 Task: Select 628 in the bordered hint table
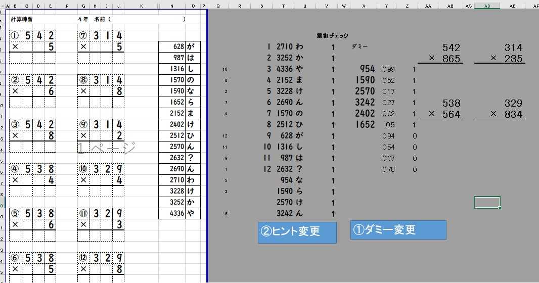point(172,46)
